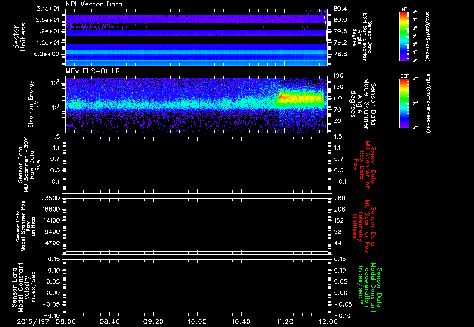Image resolution: width=474 pixels, height=327 pixels.
Task: Click the NPI Vector Data panel title
Action: [93, 4]
